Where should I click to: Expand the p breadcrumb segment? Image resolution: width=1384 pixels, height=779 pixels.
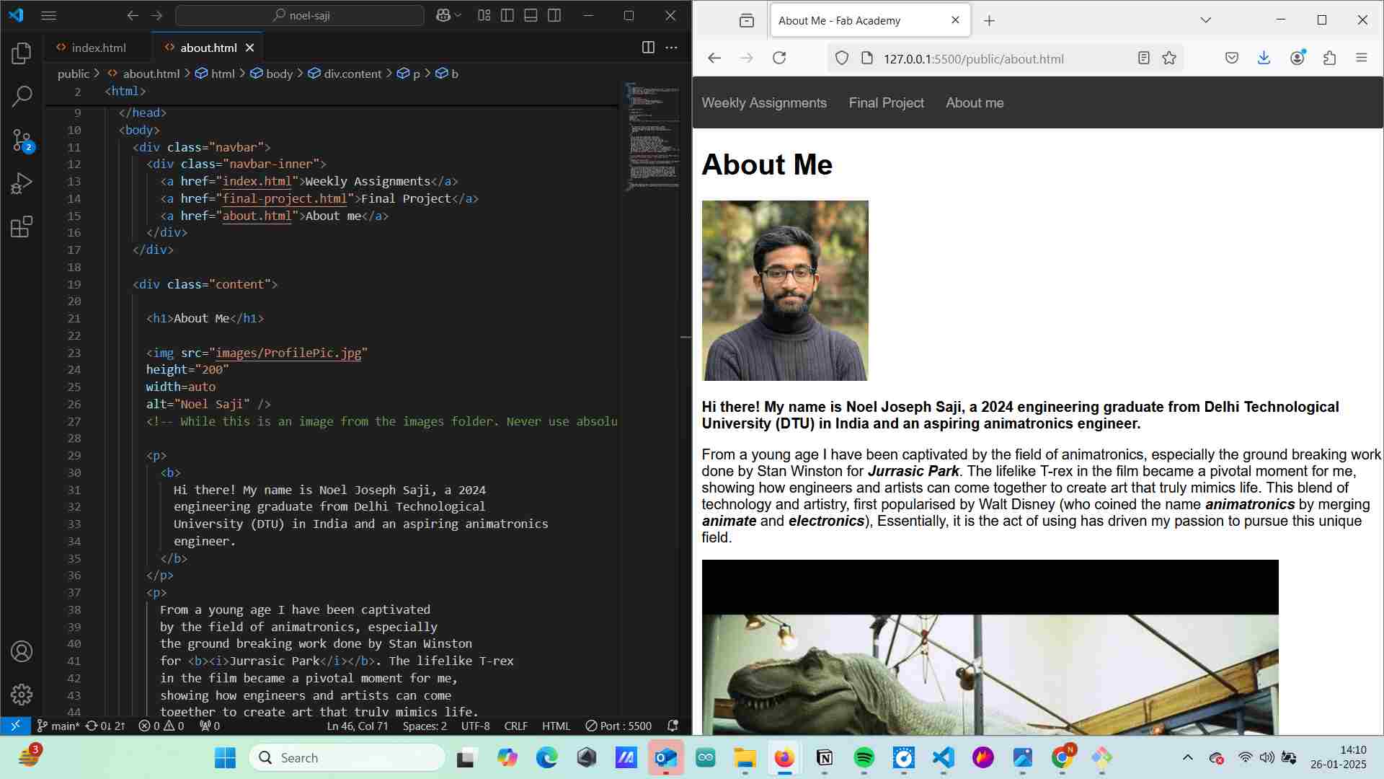409,74
